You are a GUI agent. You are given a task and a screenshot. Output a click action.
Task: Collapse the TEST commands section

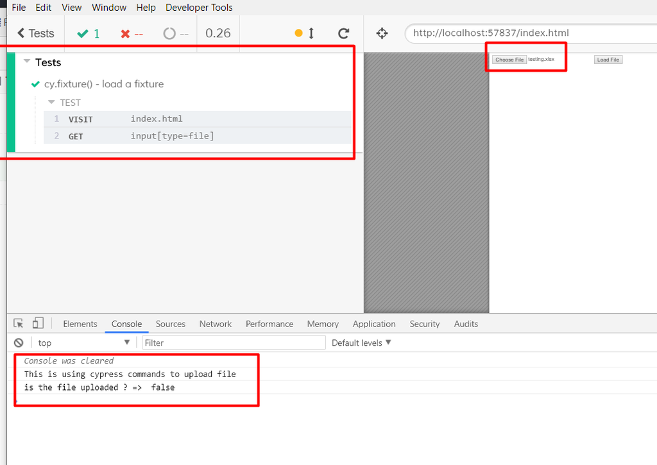pos(51,102)
